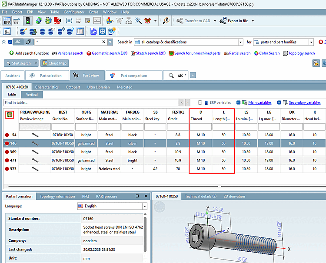Screen dimensions: 326x263
Task: Click the magnifier with euro sign icon
Action: [x=166, y=21]
